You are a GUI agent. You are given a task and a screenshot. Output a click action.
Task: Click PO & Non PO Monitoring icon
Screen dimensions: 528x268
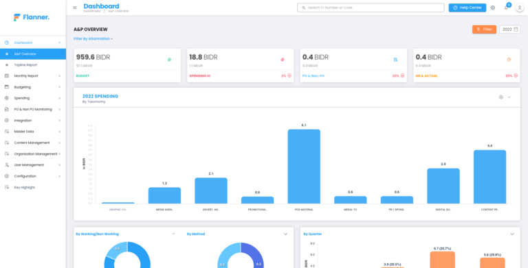(x=7, y=109)
